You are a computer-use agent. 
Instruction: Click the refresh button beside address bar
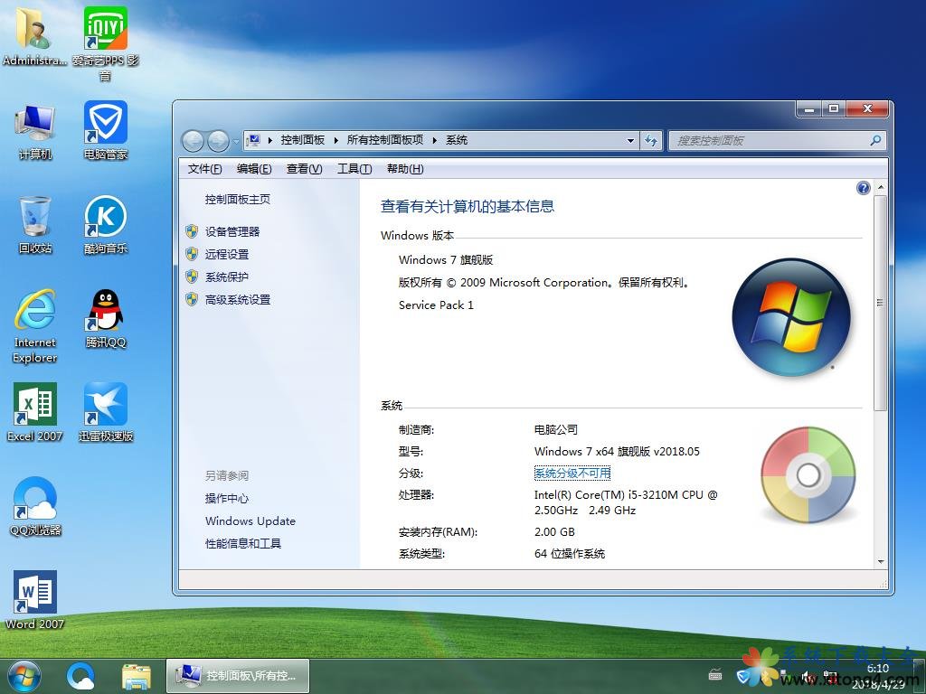pyautogui.click(x=651, y=140)
